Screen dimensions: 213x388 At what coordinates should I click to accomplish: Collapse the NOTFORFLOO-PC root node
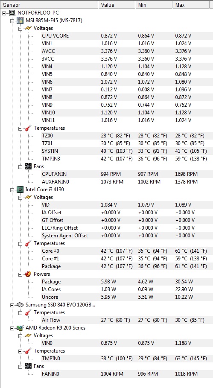tap(4, 13)
